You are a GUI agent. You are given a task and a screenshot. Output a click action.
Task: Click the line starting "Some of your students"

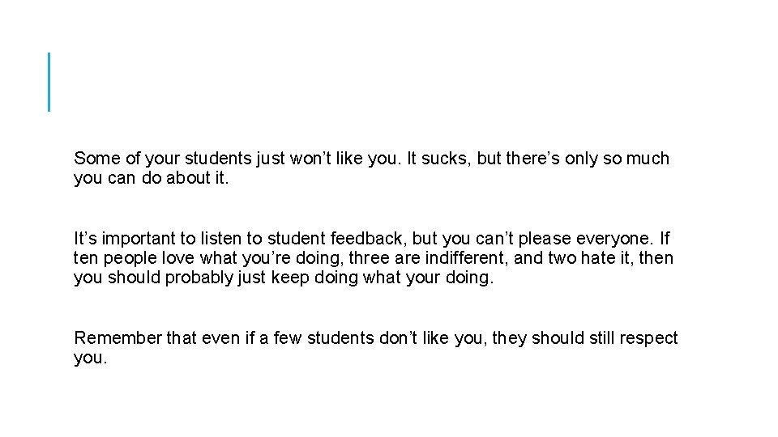[371, 159]
